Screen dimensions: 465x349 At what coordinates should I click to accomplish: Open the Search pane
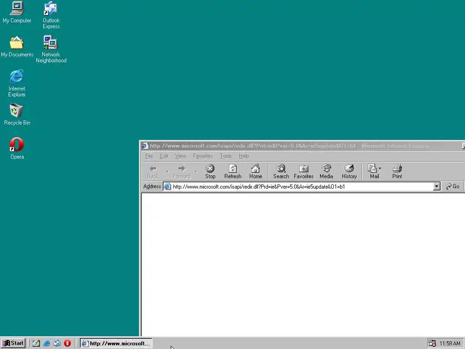point(281,171)
